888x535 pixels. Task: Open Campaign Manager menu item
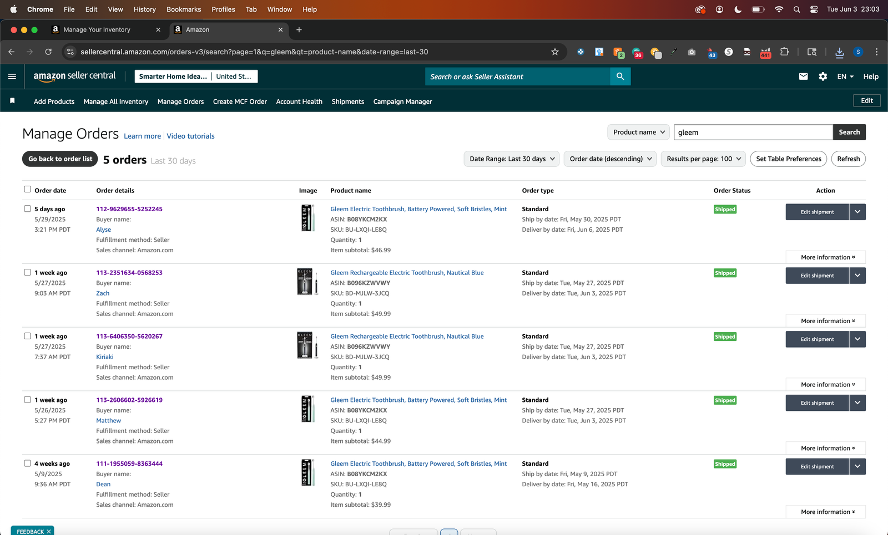click(x=402, y=101)
